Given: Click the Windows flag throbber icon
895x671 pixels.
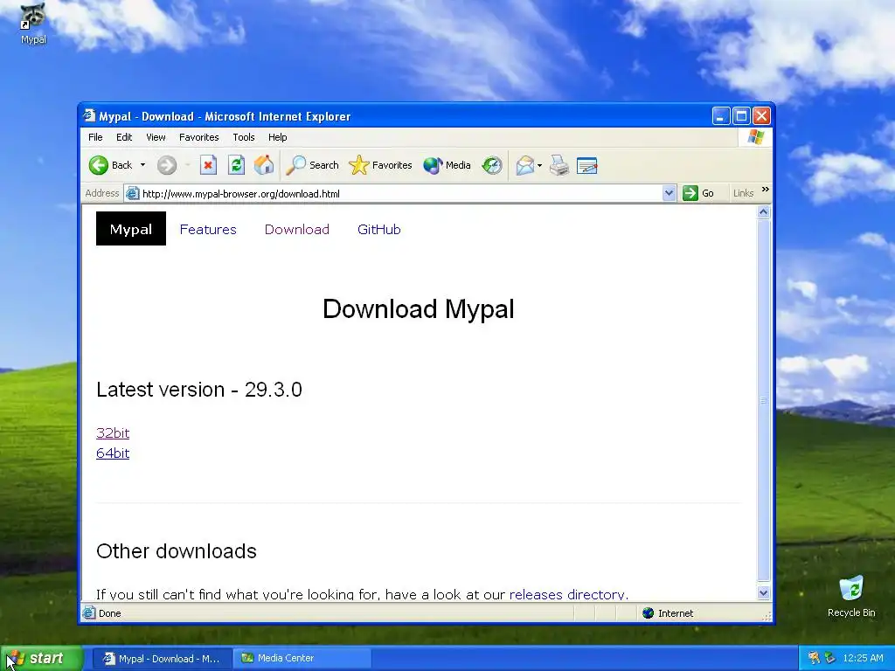Looking at the screenshot, I should (755, 137).
